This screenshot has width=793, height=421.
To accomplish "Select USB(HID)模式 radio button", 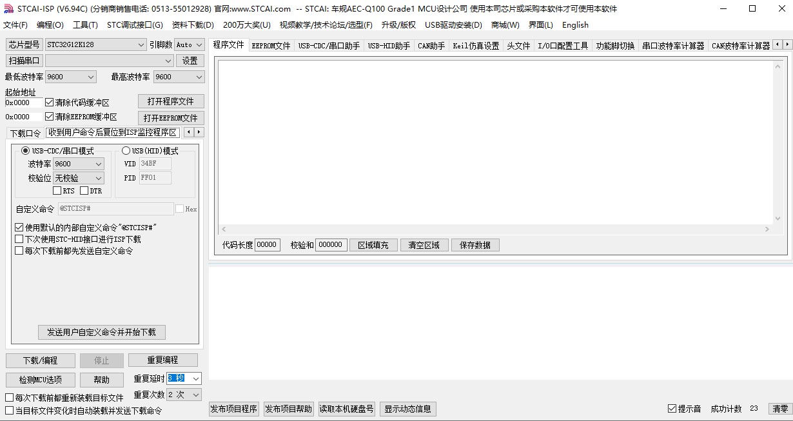I will click(x=126, y=151).
